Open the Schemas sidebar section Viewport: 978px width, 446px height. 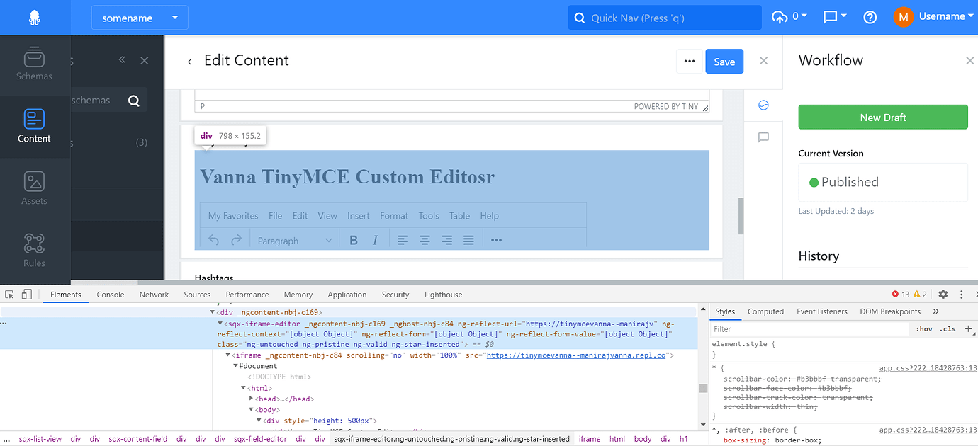pos(35,63)
